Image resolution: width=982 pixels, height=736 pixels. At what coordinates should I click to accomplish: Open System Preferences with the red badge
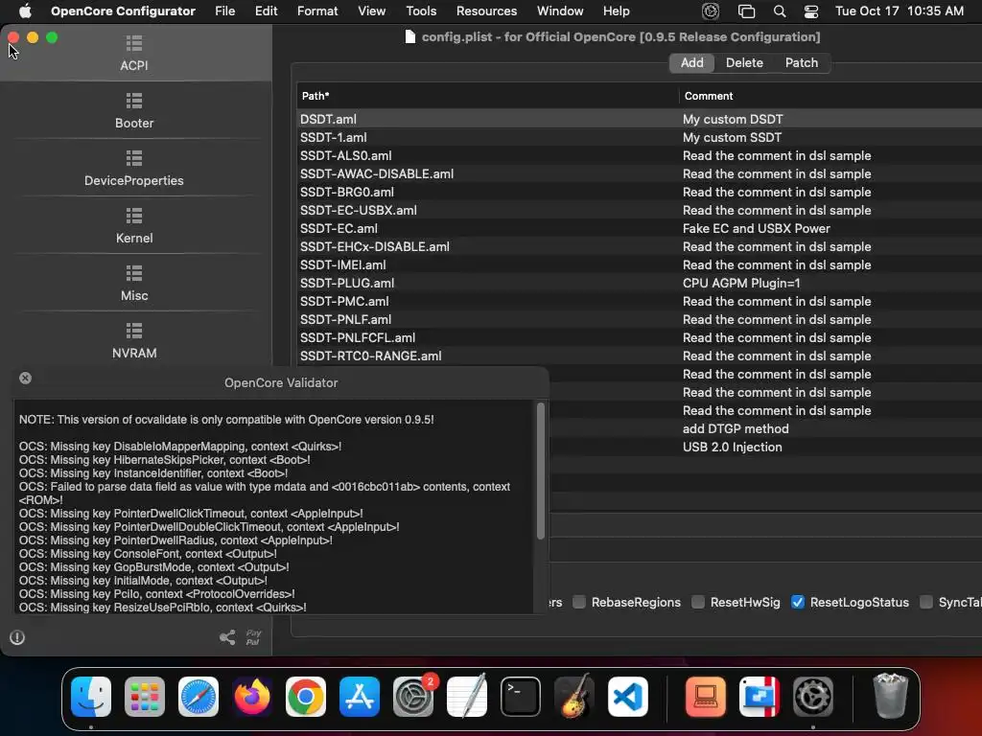413,697
